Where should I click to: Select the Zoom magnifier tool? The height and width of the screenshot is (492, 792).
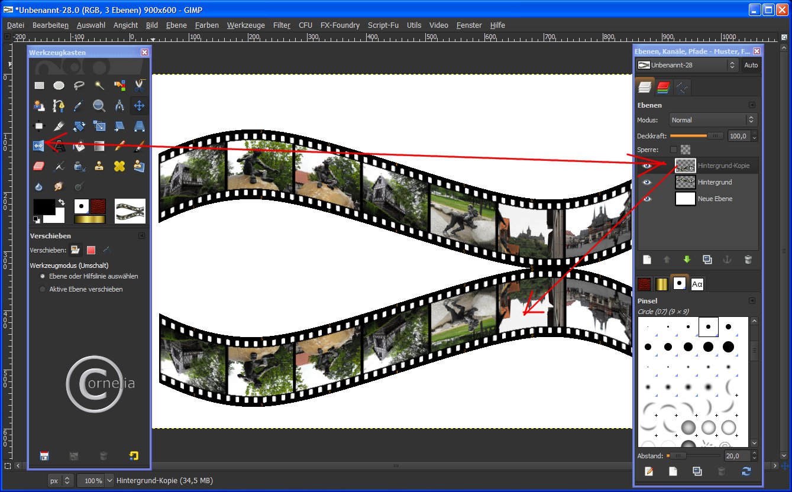99,106
